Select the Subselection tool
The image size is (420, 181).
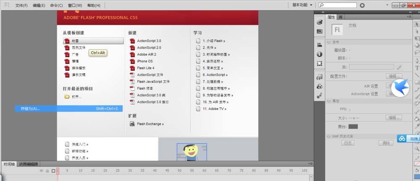pos(417,31)
